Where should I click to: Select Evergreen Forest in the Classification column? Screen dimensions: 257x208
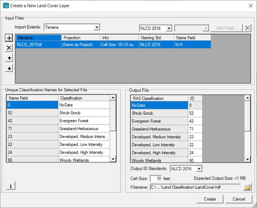[84, 121]
